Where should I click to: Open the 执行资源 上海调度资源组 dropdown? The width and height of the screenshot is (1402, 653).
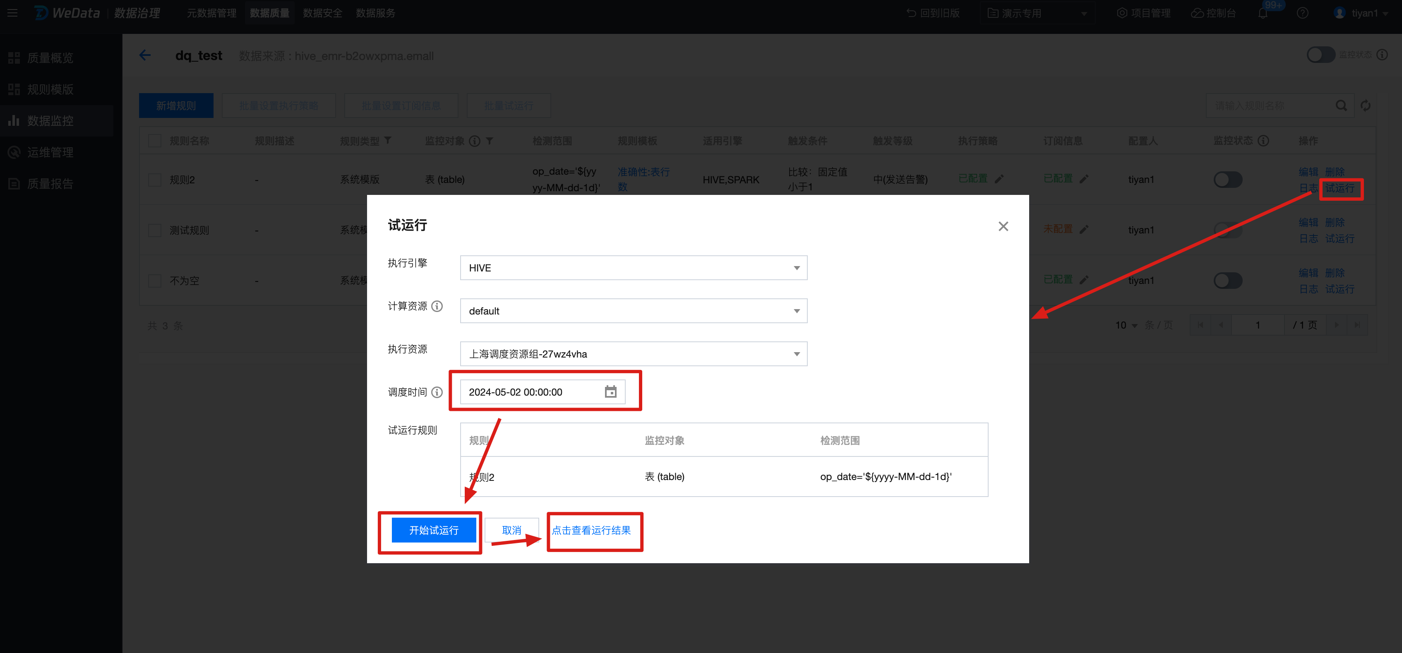(x=633, y=354)
